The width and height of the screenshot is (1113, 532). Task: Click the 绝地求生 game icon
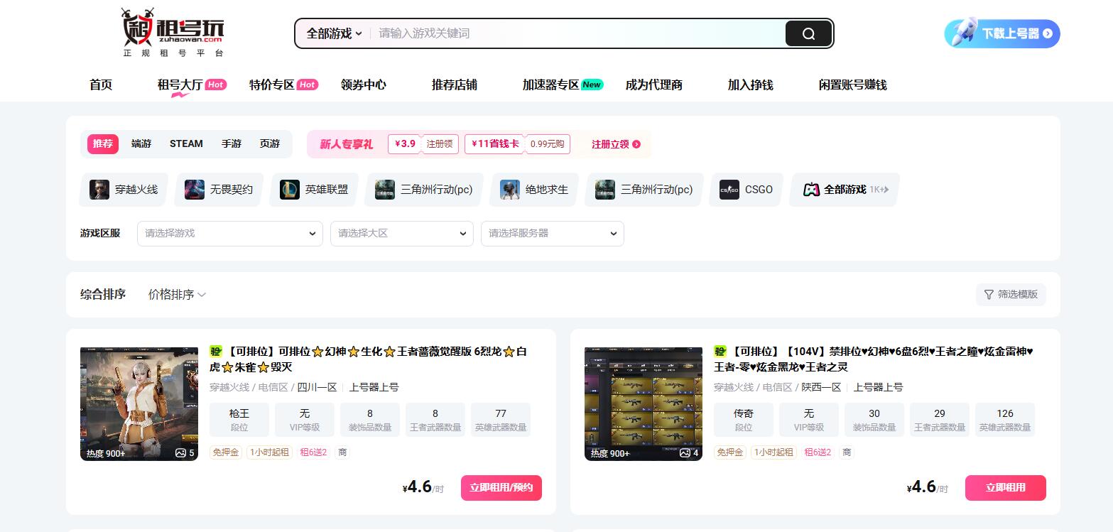(x=510, y=190)
